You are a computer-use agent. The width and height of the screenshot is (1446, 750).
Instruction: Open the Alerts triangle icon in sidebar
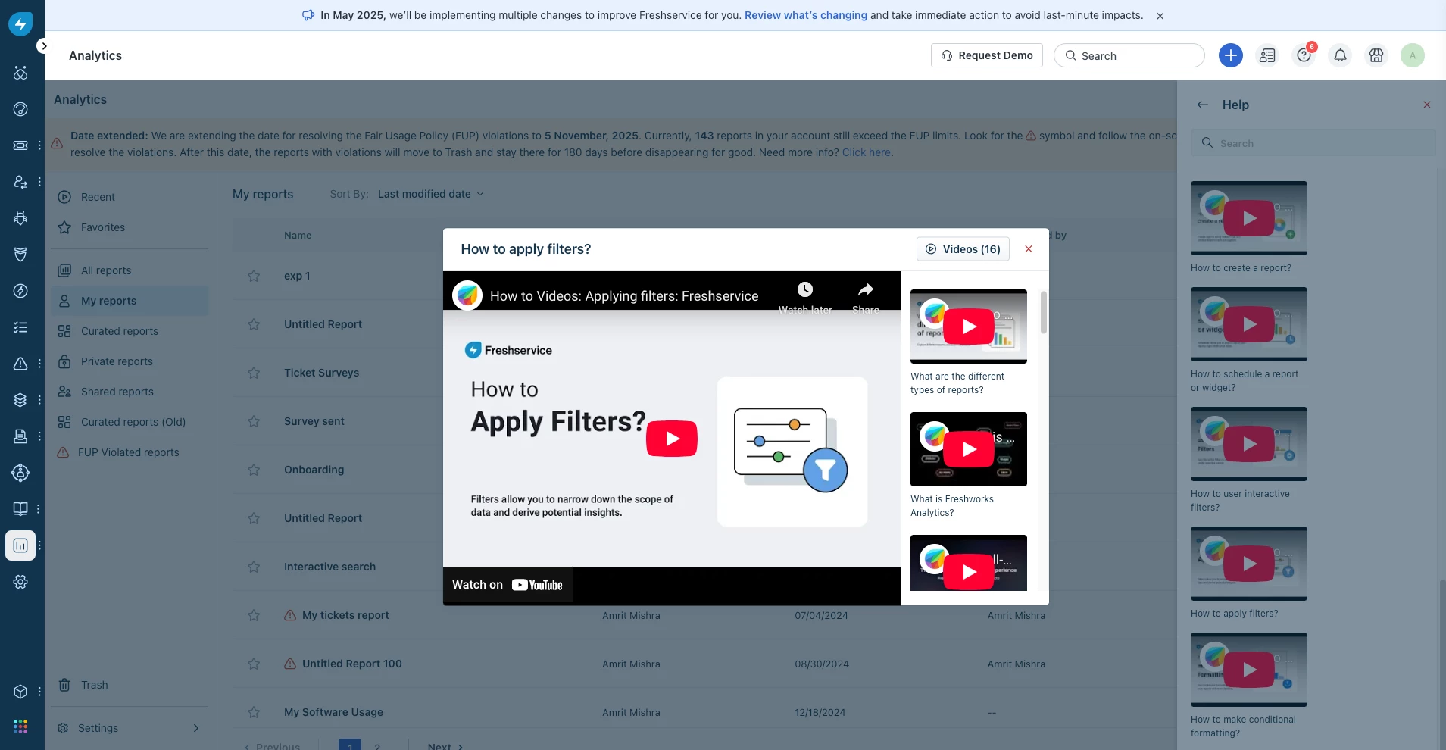pos(20,364)
